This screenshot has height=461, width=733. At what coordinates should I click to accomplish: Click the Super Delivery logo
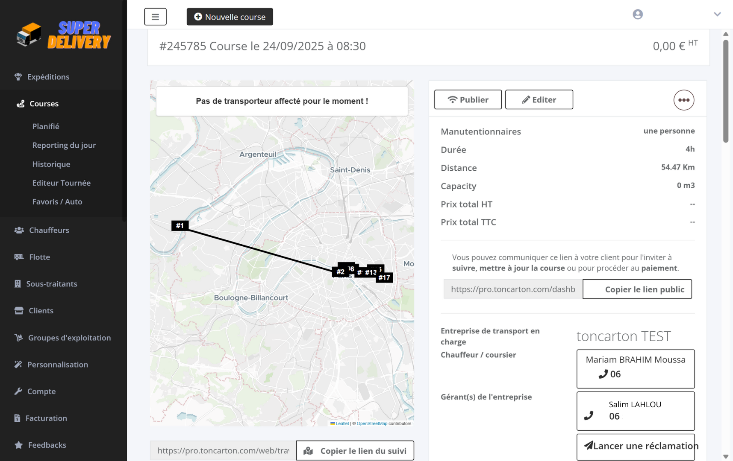63,35
